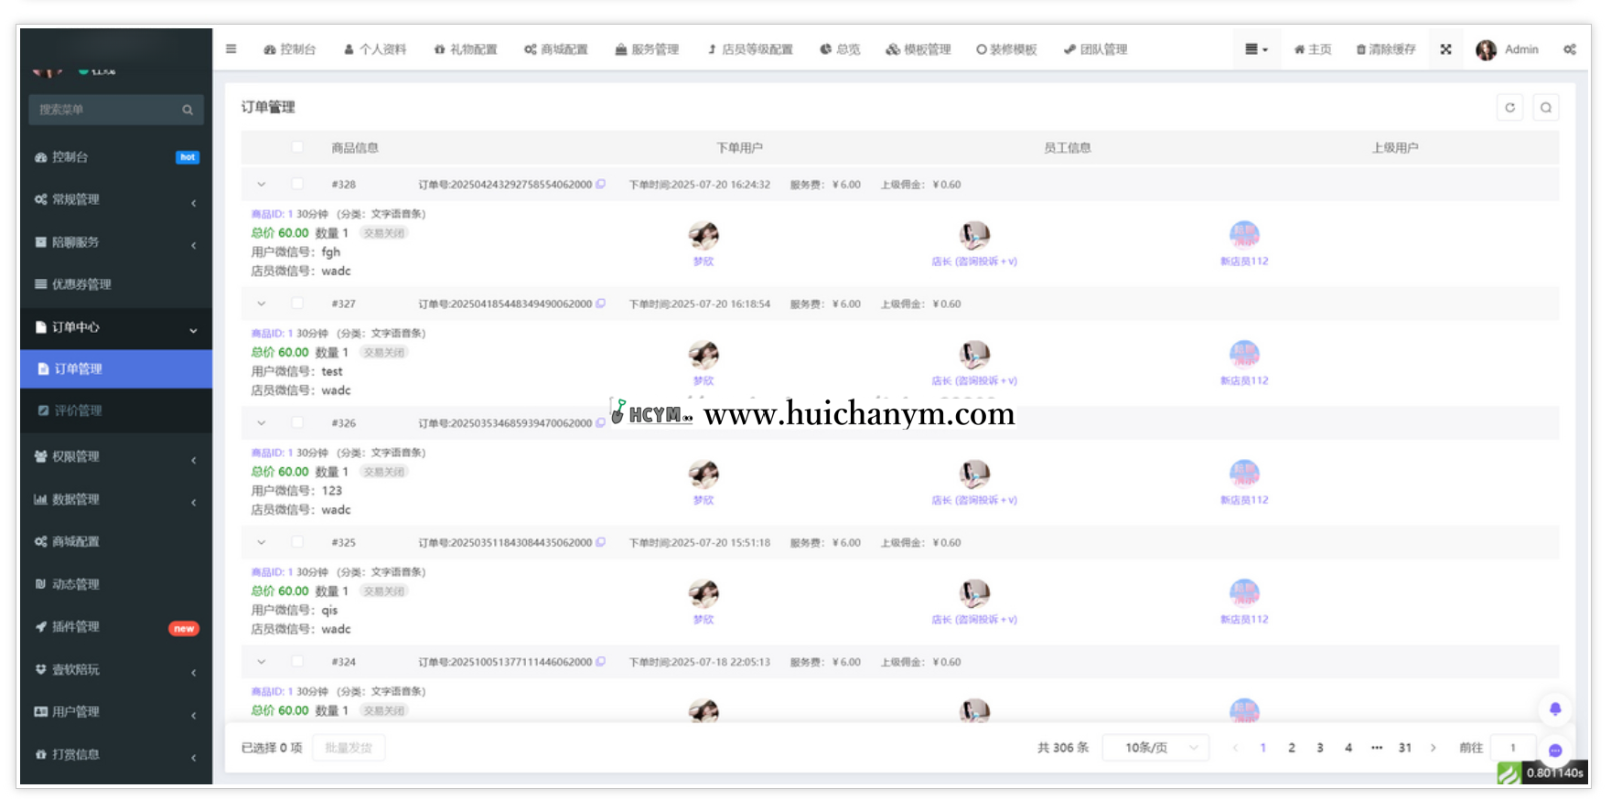Check the box for order #325
The image size is (1611, 799).
coord(297,542)
